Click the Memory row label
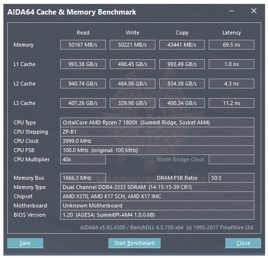 pos(24,45)
